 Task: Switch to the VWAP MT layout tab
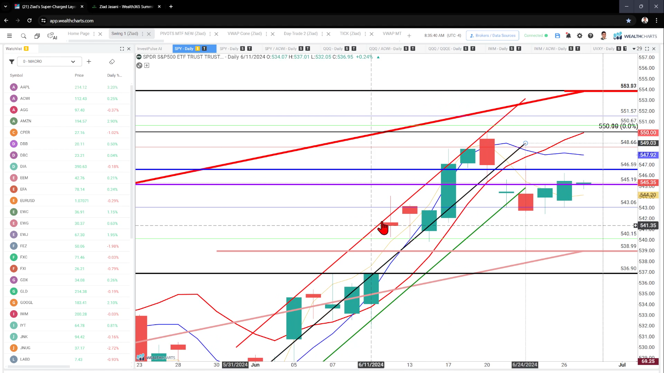click(x=392, y=34)
